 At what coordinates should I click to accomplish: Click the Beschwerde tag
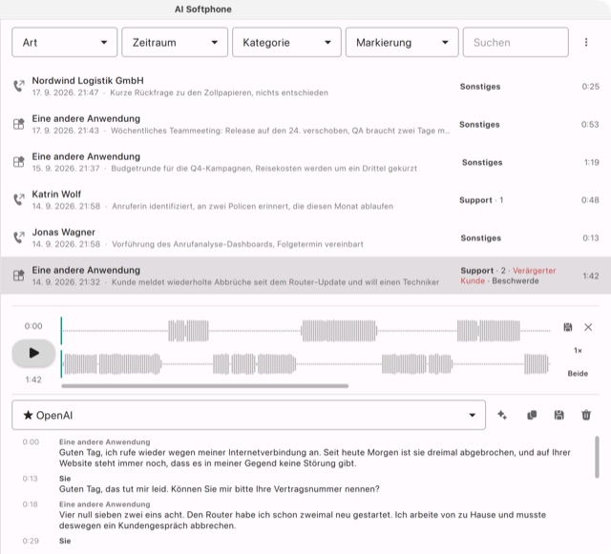516,281
